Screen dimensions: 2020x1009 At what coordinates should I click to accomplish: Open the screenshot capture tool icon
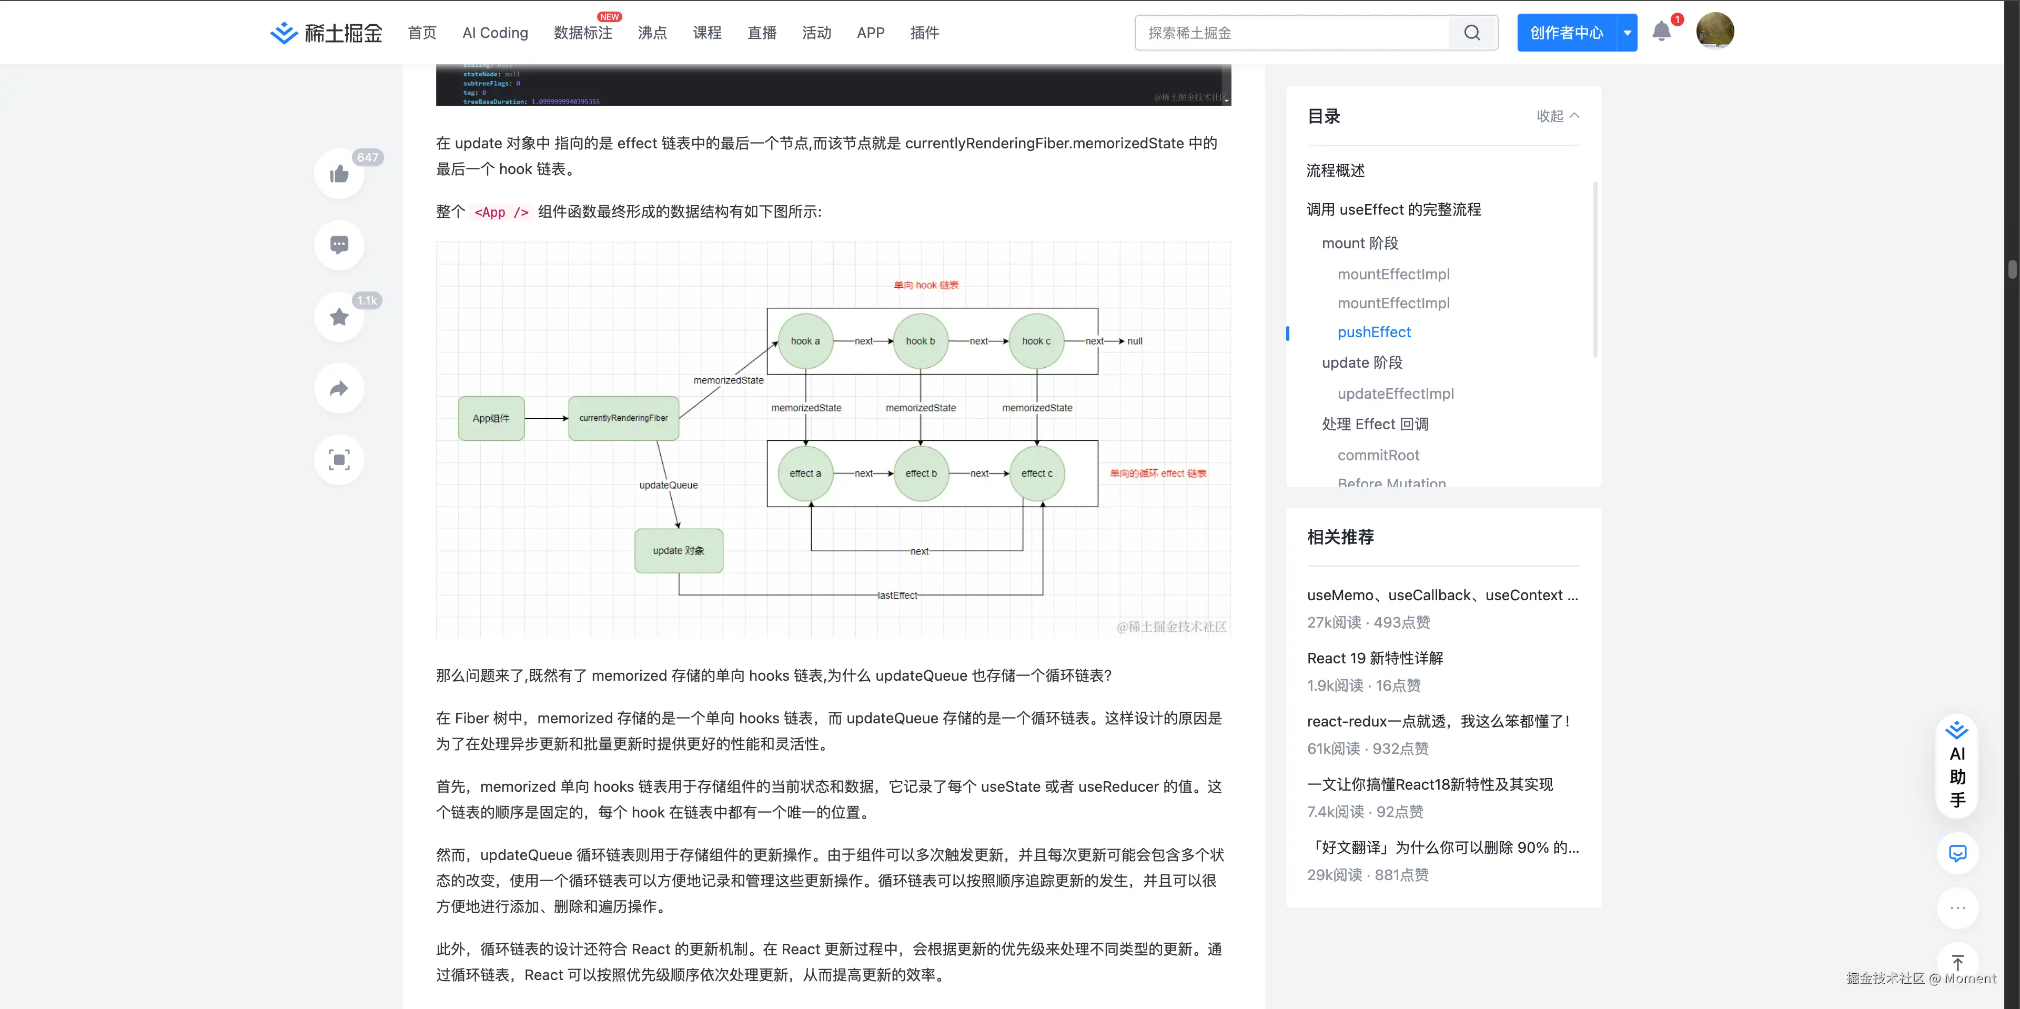click(338, 459)
